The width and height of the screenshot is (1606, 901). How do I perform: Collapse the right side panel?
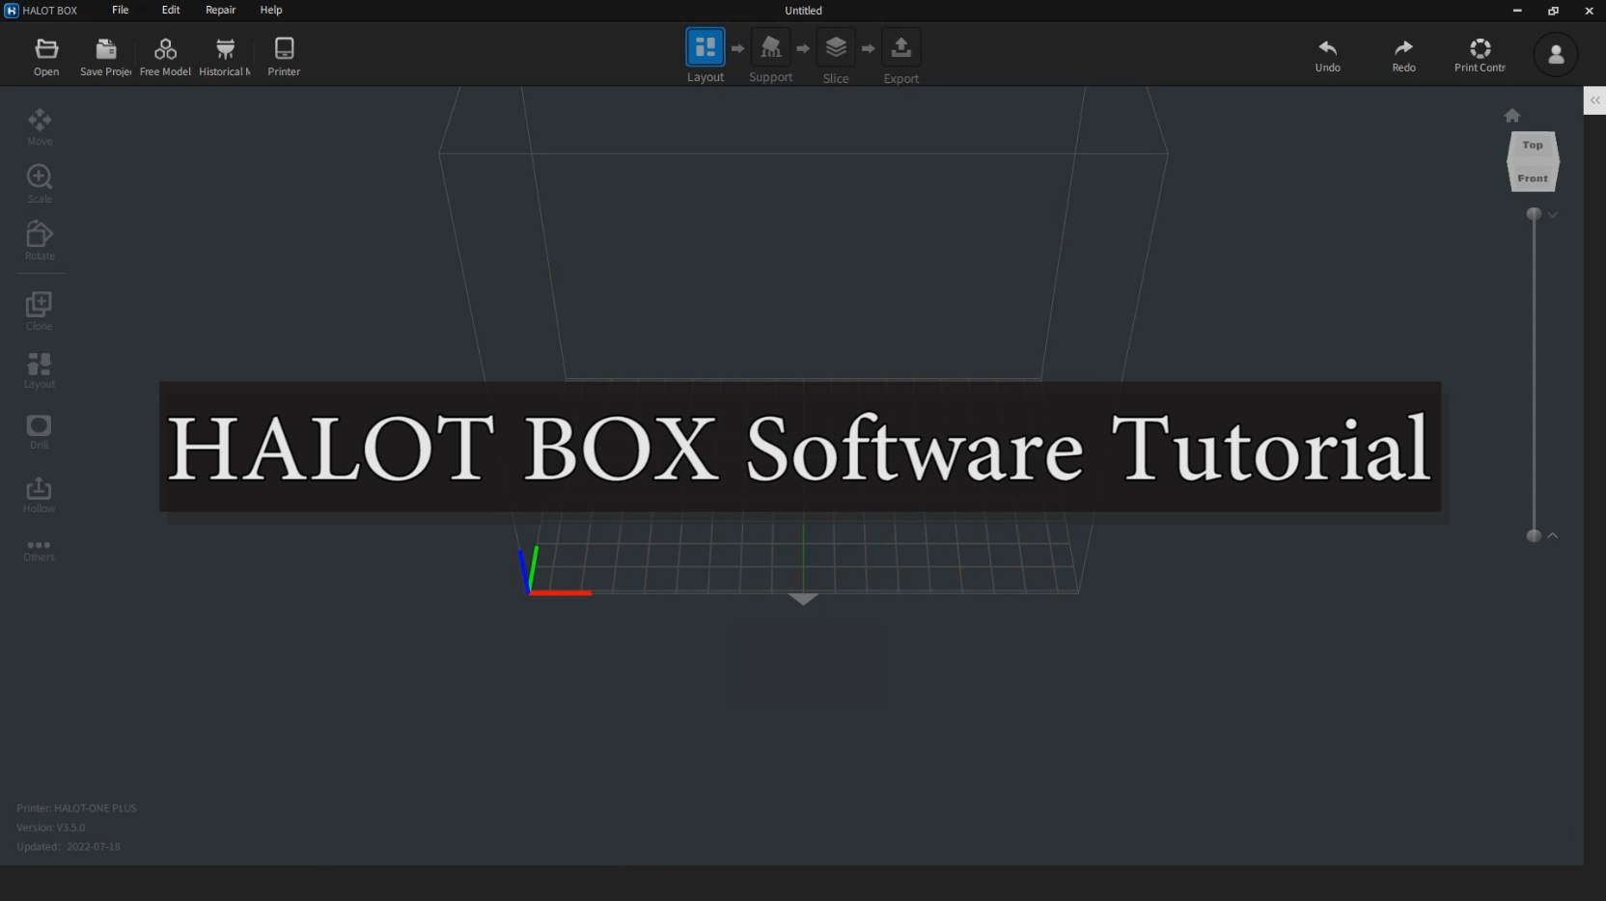tap(1593, 99)
